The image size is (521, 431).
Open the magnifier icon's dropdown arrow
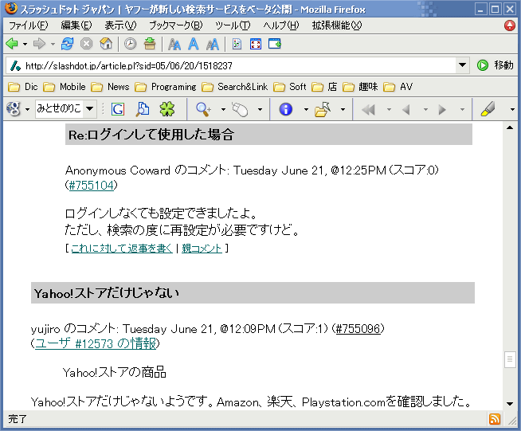(x=223, y=109)
